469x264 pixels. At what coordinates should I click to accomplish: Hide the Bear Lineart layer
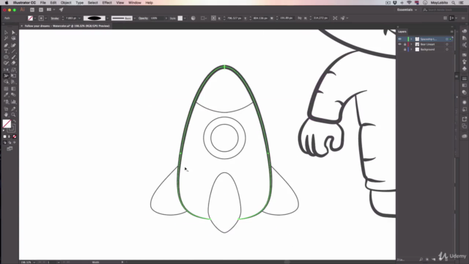tap(399, 44)
